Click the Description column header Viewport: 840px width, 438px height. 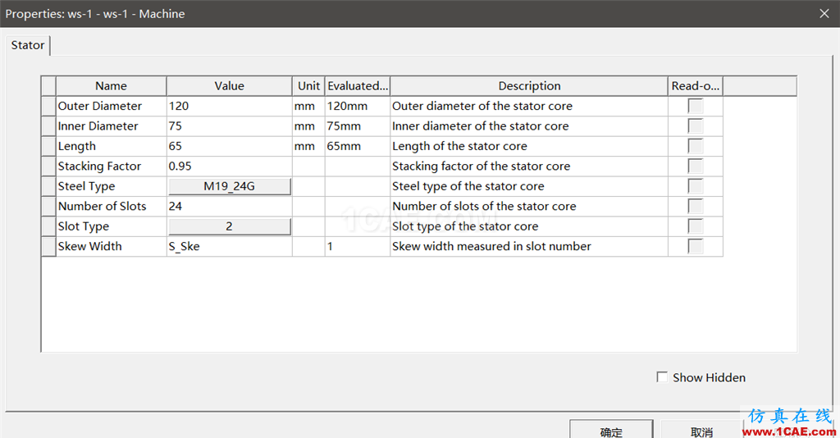(529, 85)
